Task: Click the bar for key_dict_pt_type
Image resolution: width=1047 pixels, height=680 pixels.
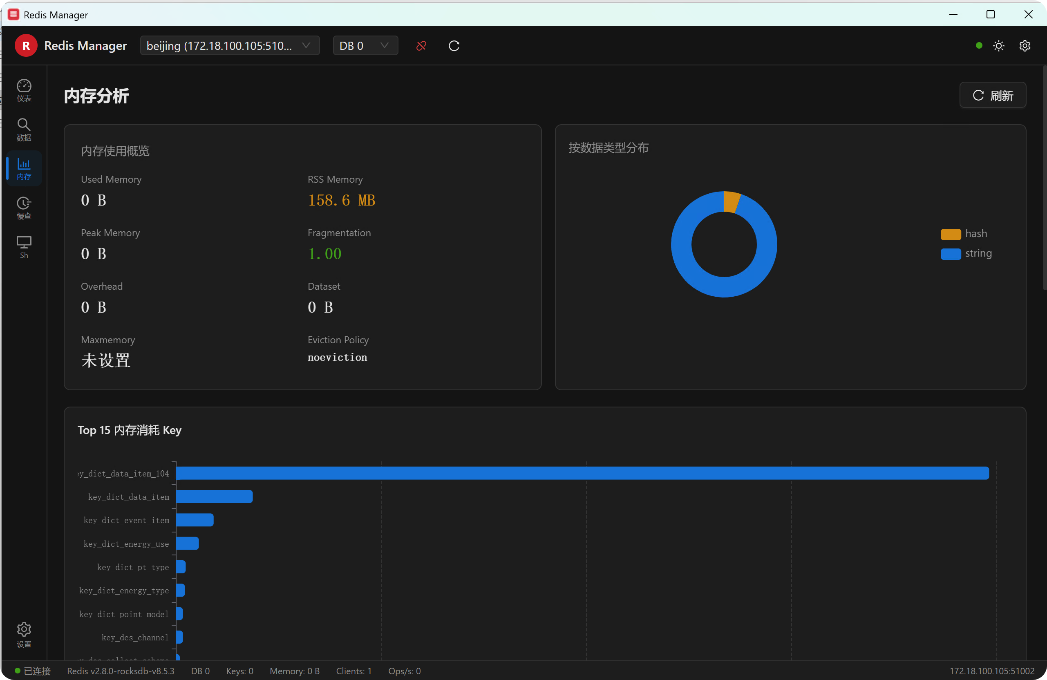Action: pyautogui.click(x=181, y=567)
